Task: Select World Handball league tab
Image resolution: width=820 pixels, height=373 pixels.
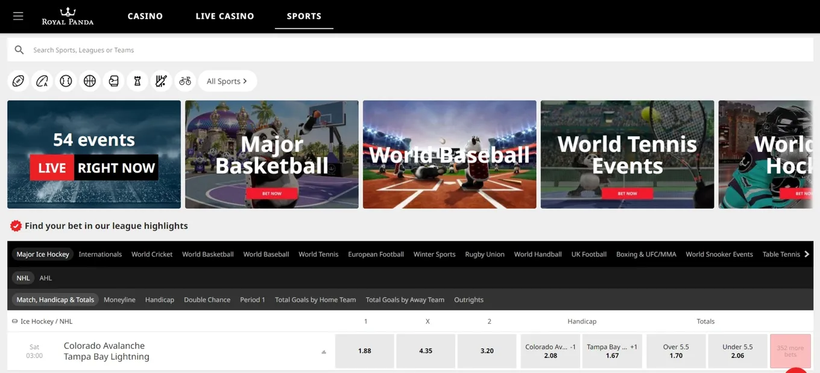Action: (538, 254)
